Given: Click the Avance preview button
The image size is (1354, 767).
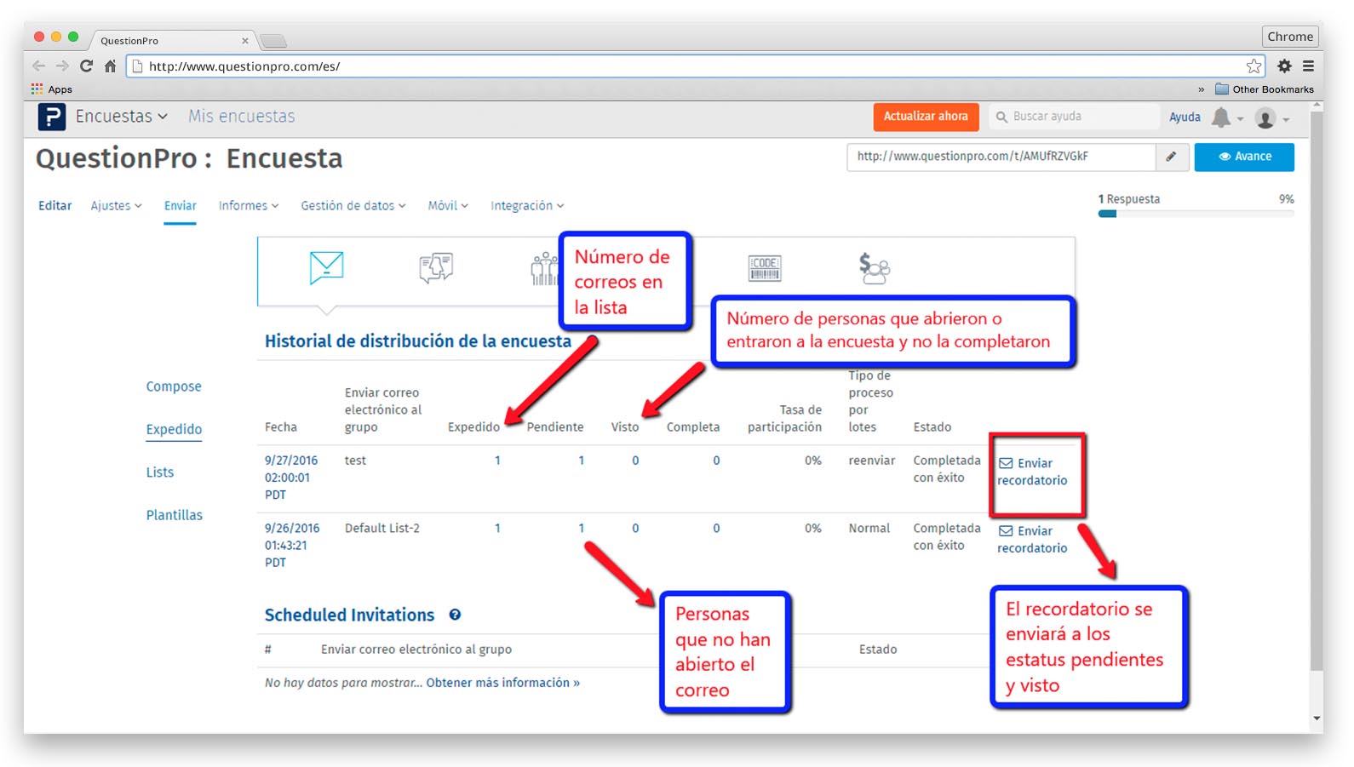Looking at the screenshot, I should tap(1244, 157).
